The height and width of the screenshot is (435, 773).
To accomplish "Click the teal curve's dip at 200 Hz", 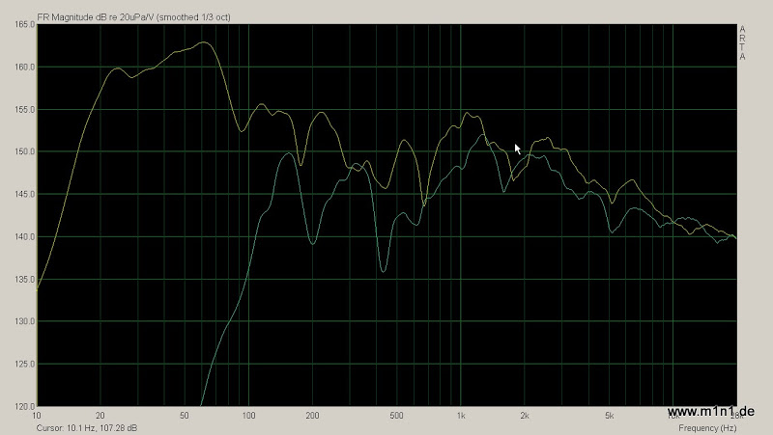I will point(312,244).
